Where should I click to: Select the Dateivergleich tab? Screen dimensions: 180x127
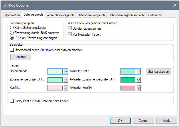pyautogui.click(x=33, y=15)
